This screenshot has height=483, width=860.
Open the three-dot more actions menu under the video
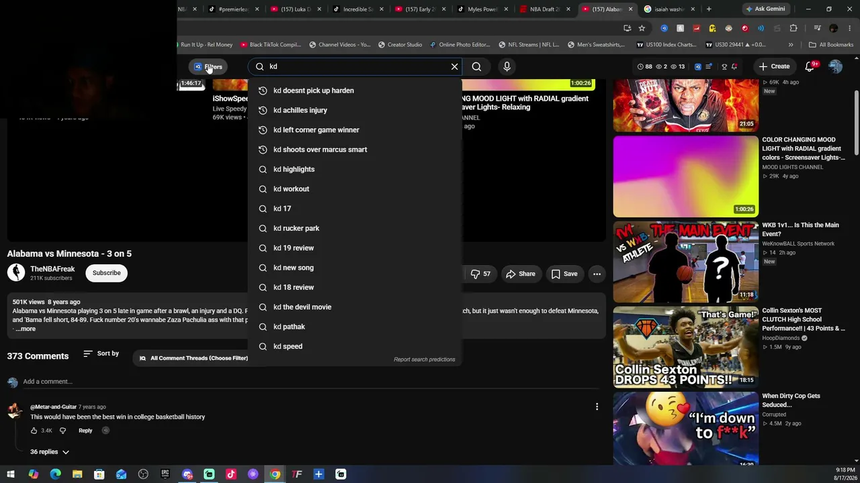597,274
